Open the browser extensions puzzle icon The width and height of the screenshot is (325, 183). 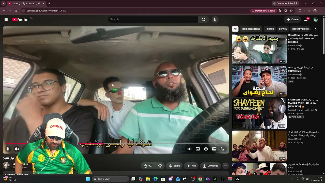(300, 11)
